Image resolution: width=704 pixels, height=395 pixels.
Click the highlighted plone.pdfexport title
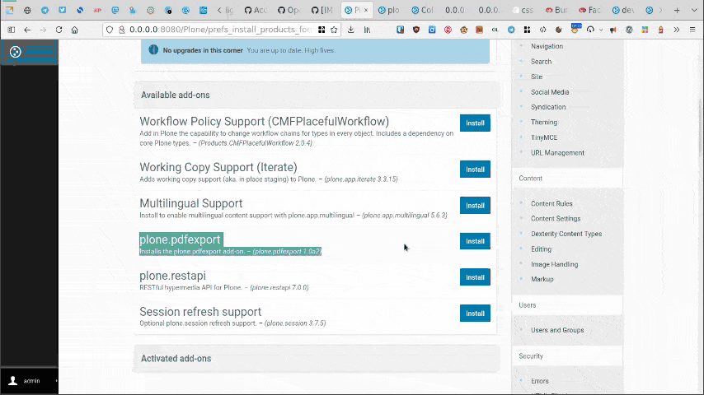[180, 239]
